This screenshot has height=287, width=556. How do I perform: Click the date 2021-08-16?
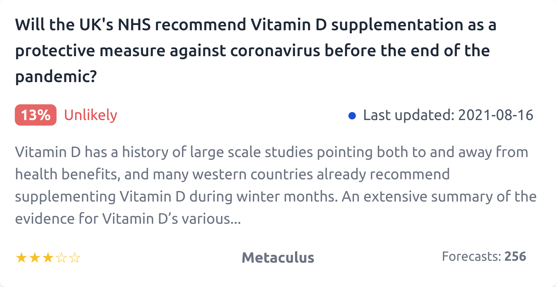[495, 115]
